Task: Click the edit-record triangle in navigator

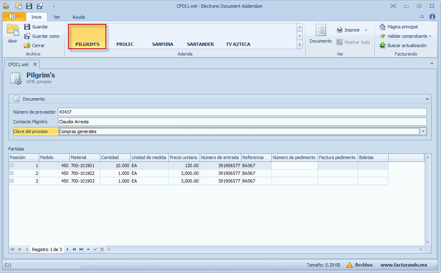Action: (88, 249)
